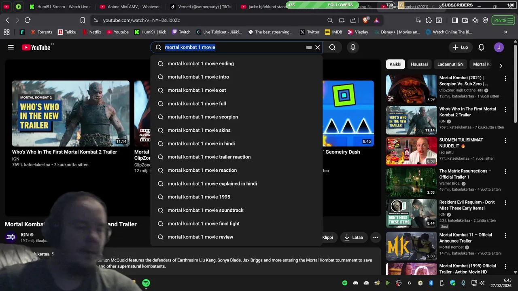Toggle the browser sidebar panel
Viewport: 518px width, 291px height.
point(455,20)
